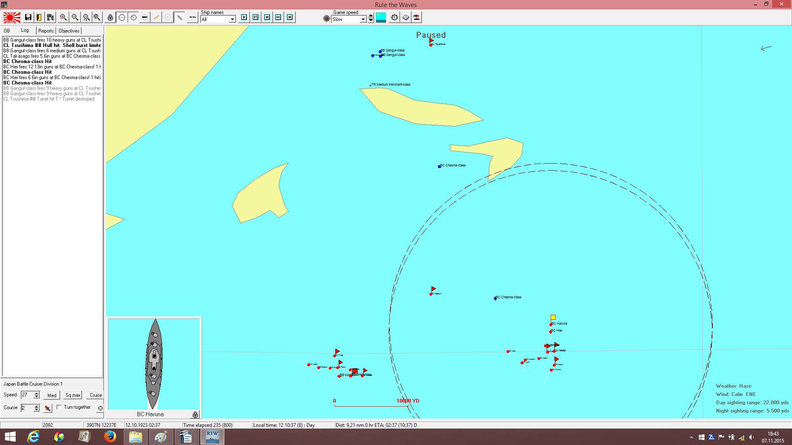Enable the Turn together checkbox
792x445 pixels.
pyautogui.click(x=59, y=407)
